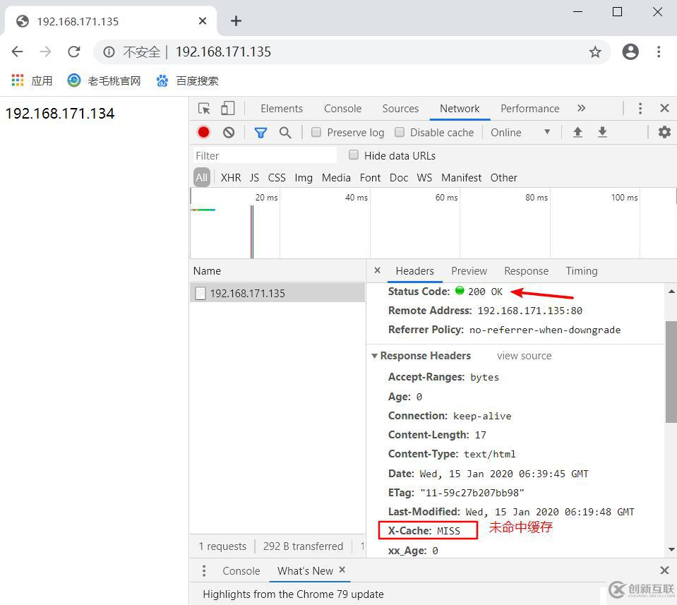Open network search

285,132
